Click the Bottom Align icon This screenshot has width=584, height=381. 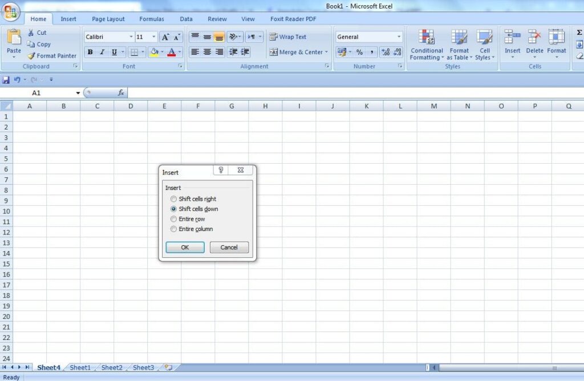coord(219,37)
